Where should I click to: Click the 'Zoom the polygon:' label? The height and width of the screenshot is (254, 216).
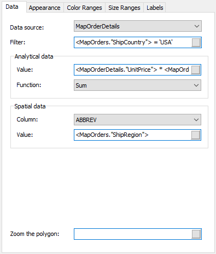[x=34, y=234]
